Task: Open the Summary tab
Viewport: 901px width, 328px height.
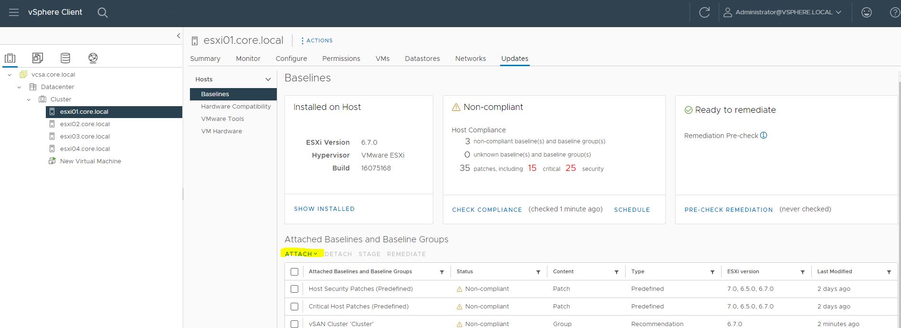Action: 205,59
